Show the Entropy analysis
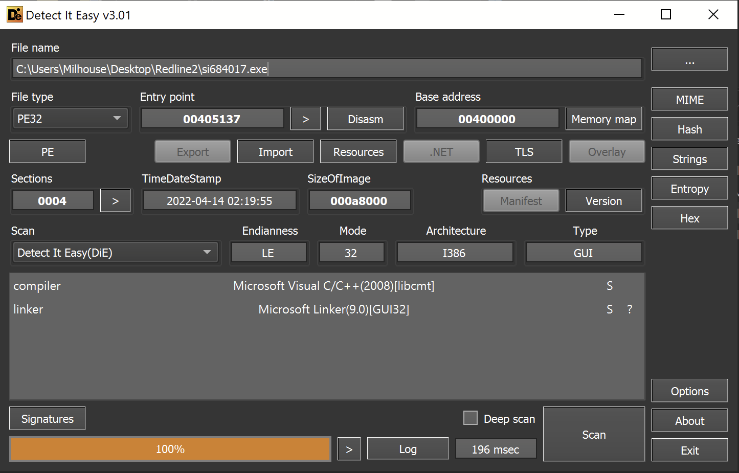The height and width of the screenshot is (473, 739). coord(689,188)
